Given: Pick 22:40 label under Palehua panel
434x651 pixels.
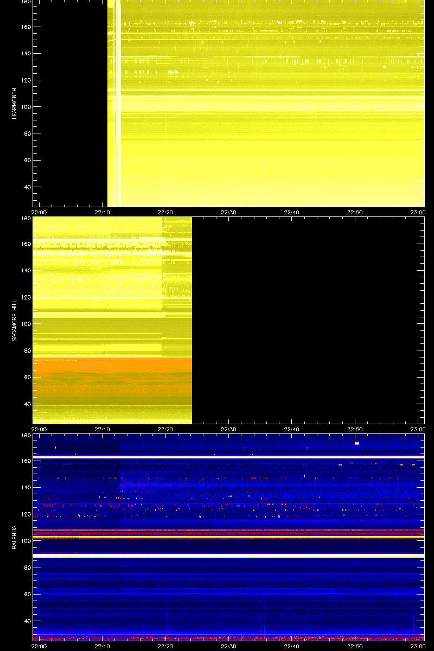Looking at the screenshot, I should coord(291,646).
